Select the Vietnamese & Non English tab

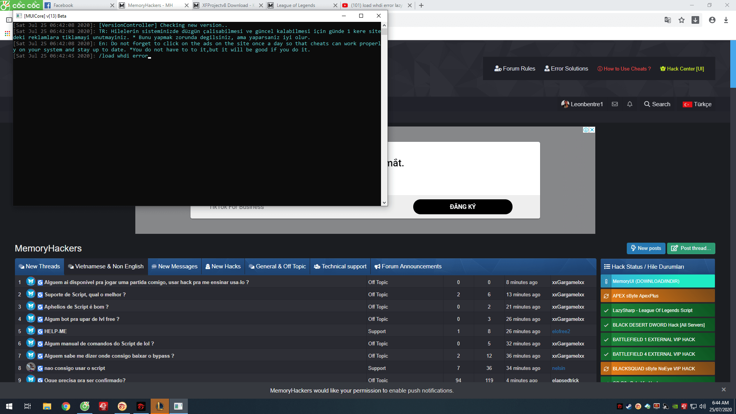point(106,266)
